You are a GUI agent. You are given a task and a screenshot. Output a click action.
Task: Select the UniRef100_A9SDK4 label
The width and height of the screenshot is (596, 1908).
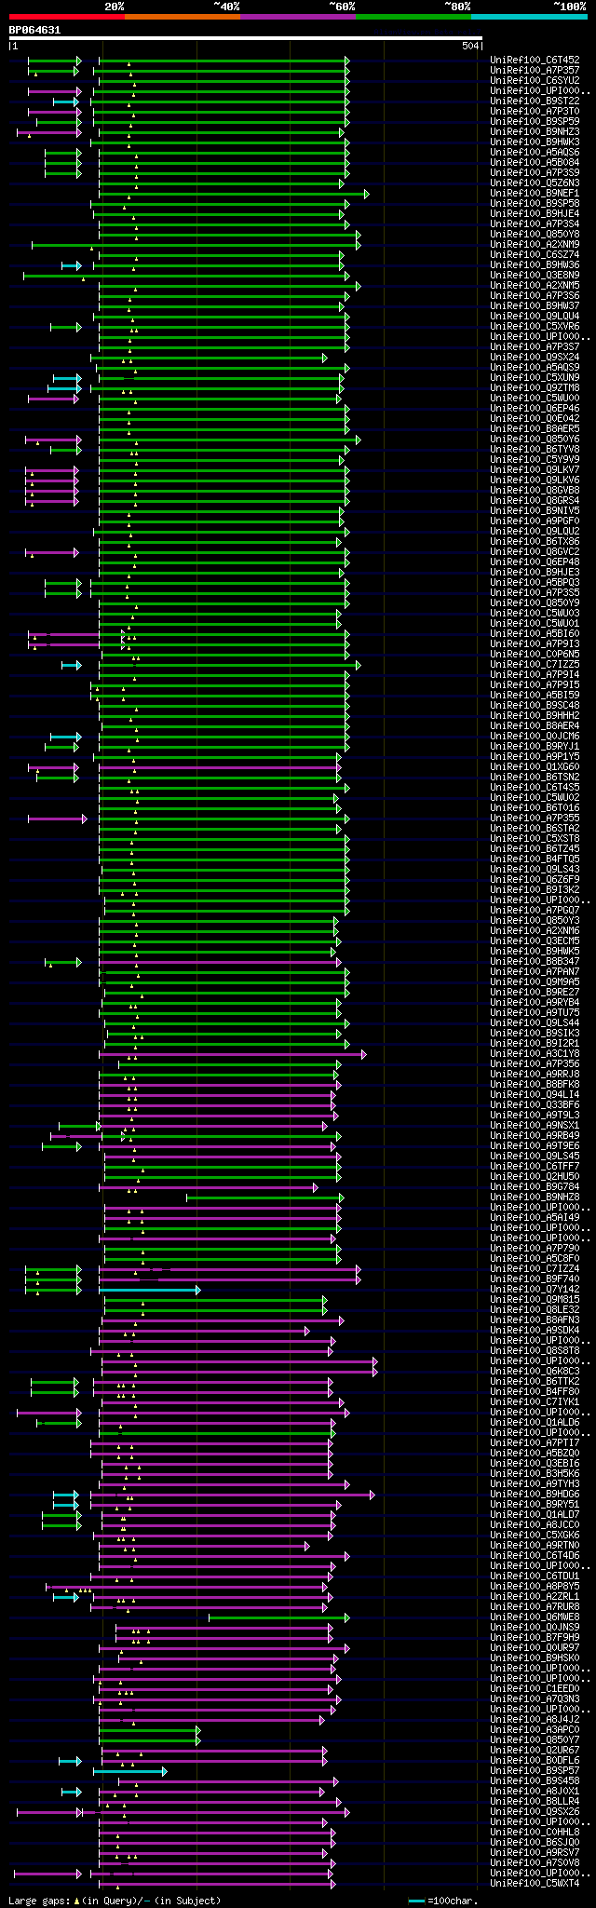point(535,1331)
